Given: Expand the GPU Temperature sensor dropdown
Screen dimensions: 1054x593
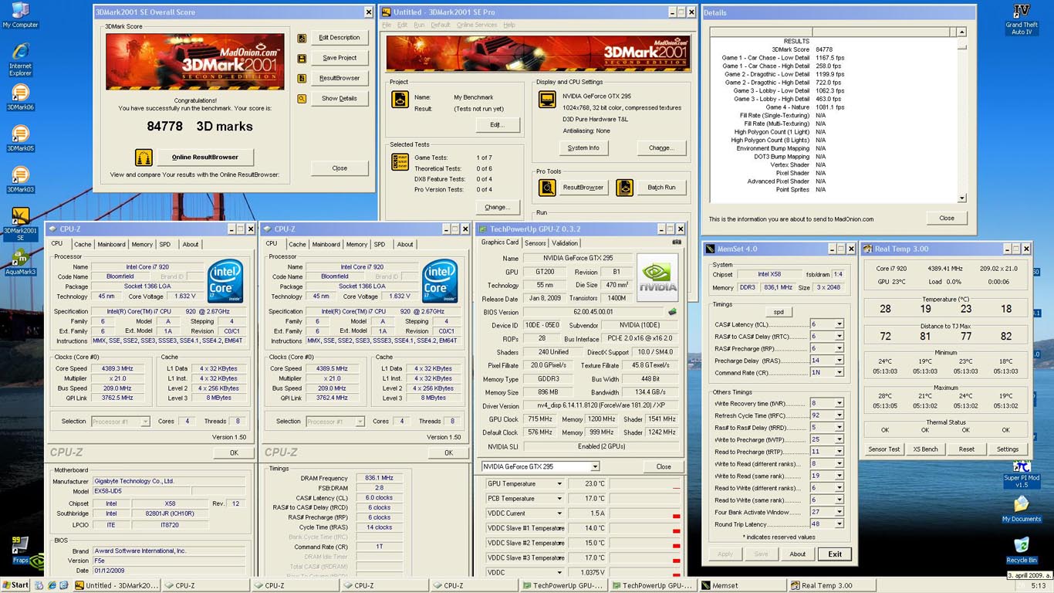Looking at the screenshot, I should (x=559, y=484).
